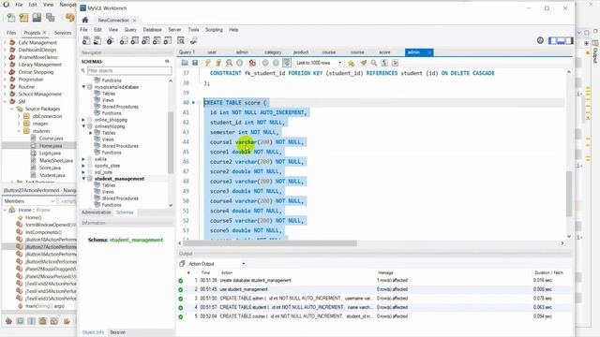Roll back the transaction icon

click(x=276, y=63)
